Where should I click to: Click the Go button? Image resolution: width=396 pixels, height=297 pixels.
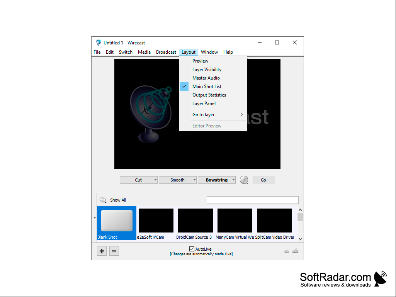pyautogui.click(x=263, y=180)
